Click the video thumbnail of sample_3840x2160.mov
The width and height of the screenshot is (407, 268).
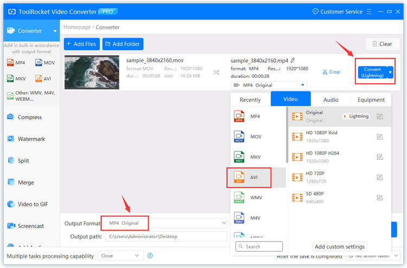pos(92,72)
